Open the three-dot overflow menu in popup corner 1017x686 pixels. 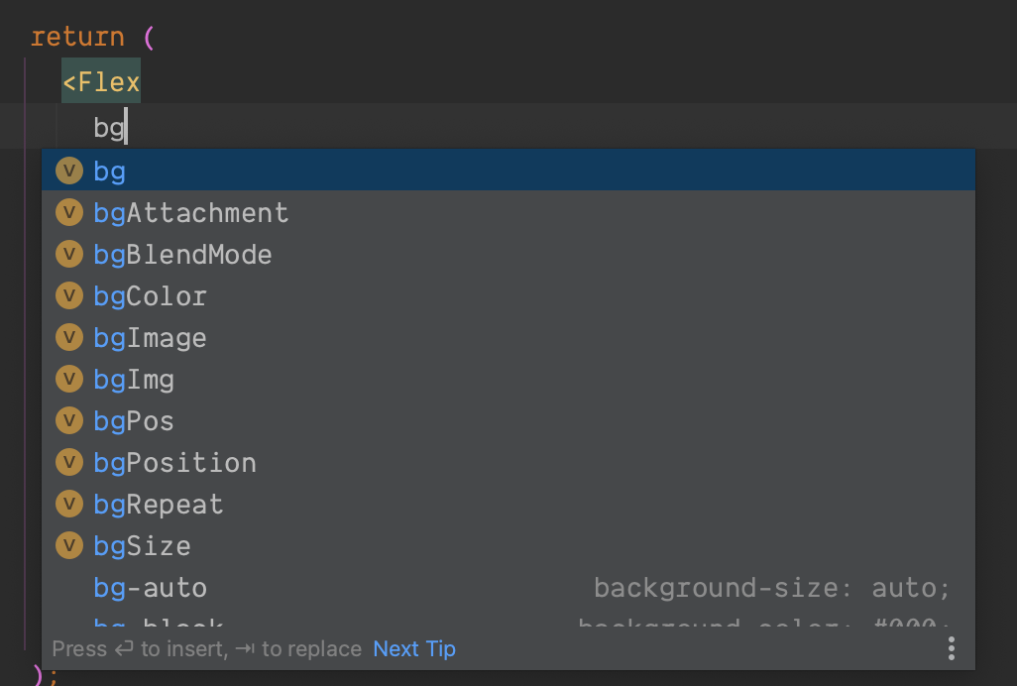coord(951,648)
